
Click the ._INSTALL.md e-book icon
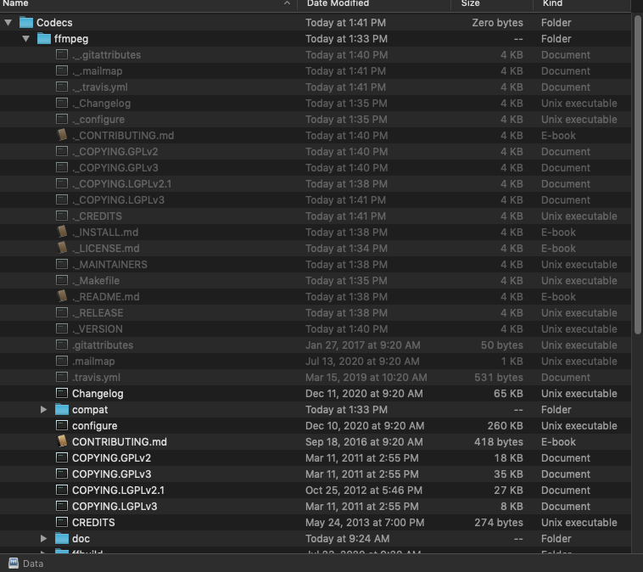62,232
